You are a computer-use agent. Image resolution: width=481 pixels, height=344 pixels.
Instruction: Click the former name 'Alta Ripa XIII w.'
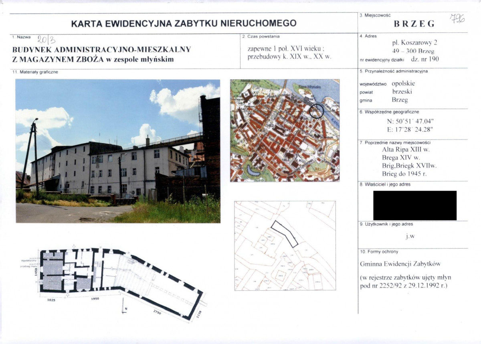(406, 150)
